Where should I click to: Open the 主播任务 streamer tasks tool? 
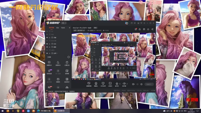click(67, 64)
